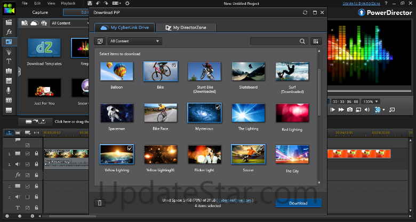Viewport: 416px width, 222px height.
Task: Click the trash delete icon in dialog
Action: [x=100, y=203]
